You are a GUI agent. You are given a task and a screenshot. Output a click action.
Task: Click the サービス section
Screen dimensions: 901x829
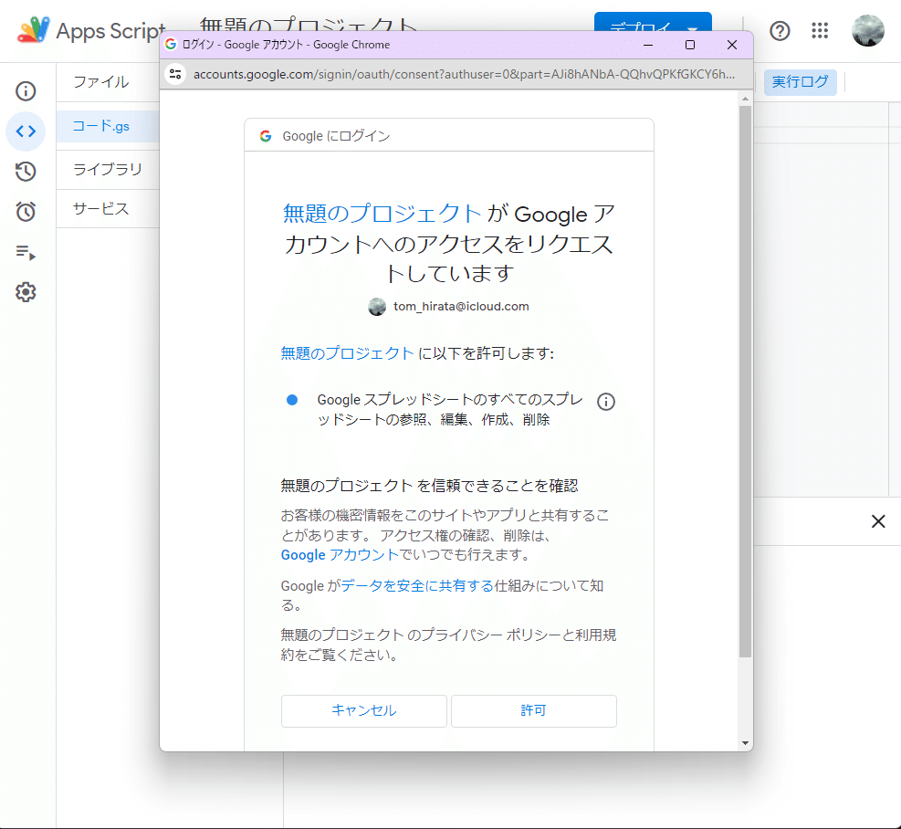[108, 209]
